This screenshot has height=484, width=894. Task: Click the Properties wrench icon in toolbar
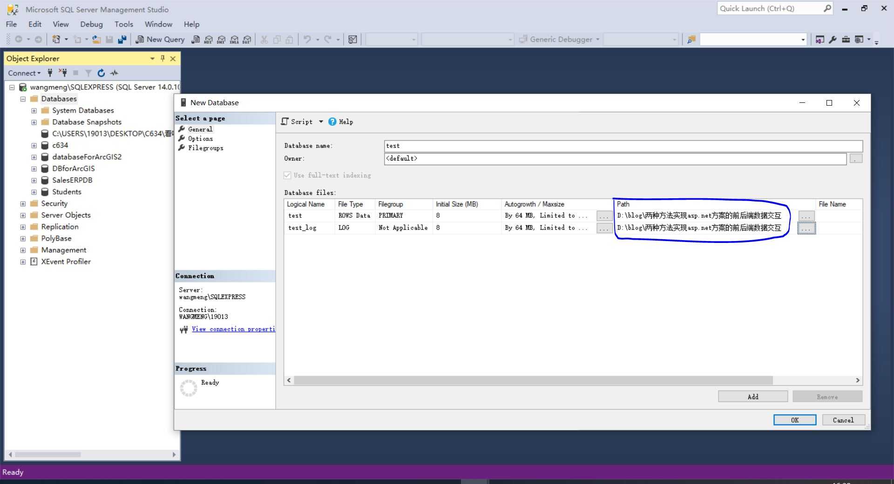833,40
